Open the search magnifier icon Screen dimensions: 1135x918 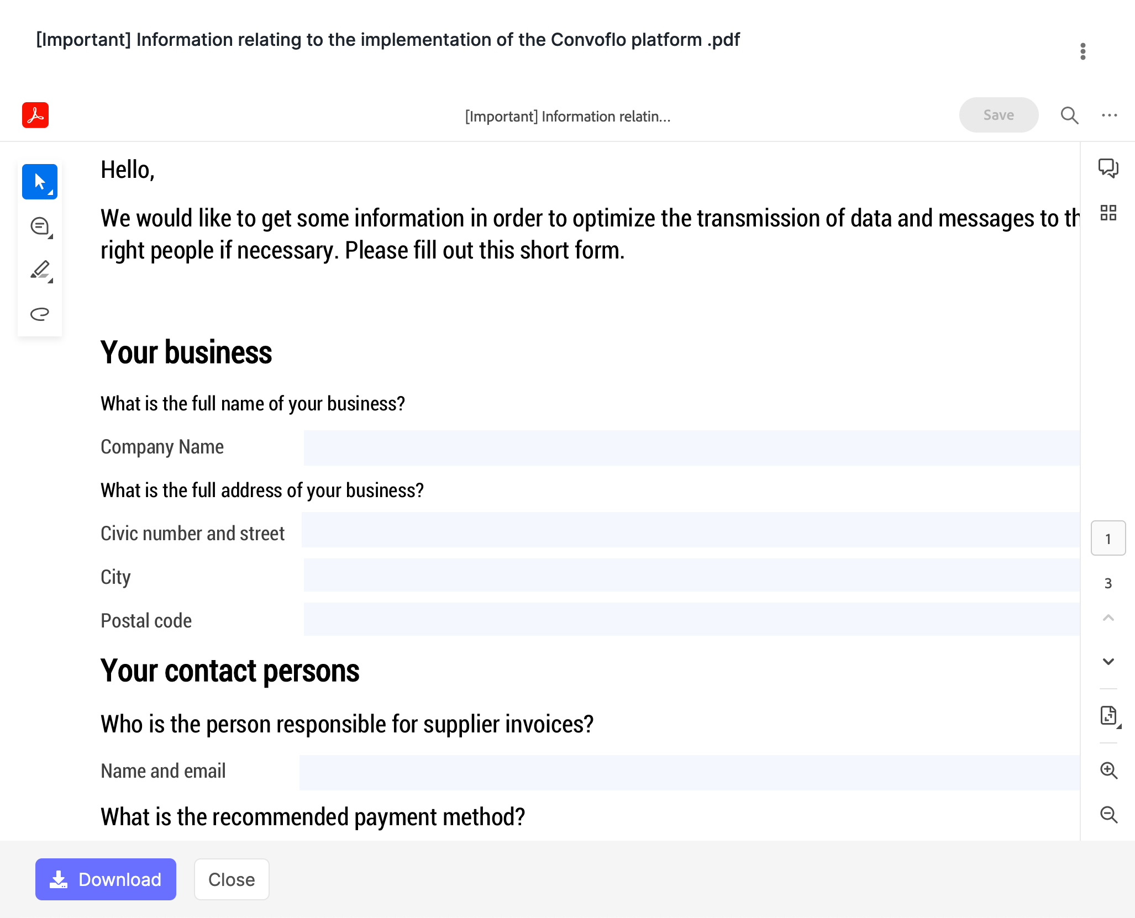tap(1069, 115)
